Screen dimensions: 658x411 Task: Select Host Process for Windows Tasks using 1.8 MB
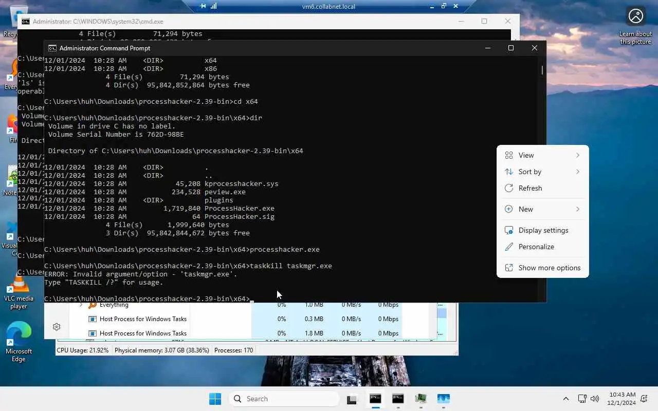coord(143,333)
